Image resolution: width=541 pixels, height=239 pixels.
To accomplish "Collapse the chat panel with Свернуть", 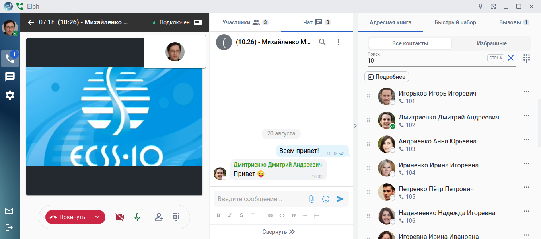I will [x=278, y=232].
